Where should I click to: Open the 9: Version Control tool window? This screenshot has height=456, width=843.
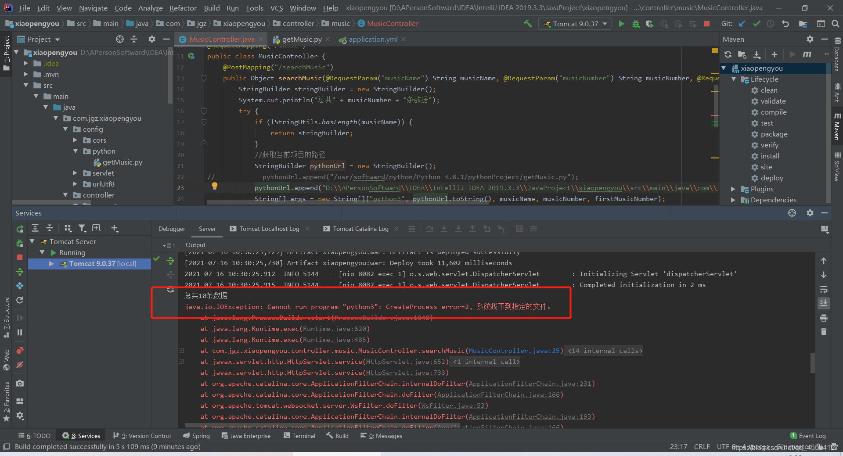(x=142, y=436)
